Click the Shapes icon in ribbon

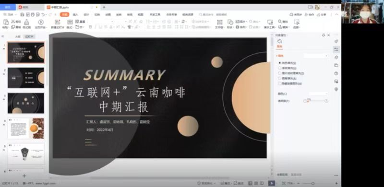[230, 22]
